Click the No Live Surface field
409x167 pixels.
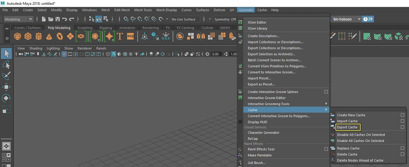(183, 19)
